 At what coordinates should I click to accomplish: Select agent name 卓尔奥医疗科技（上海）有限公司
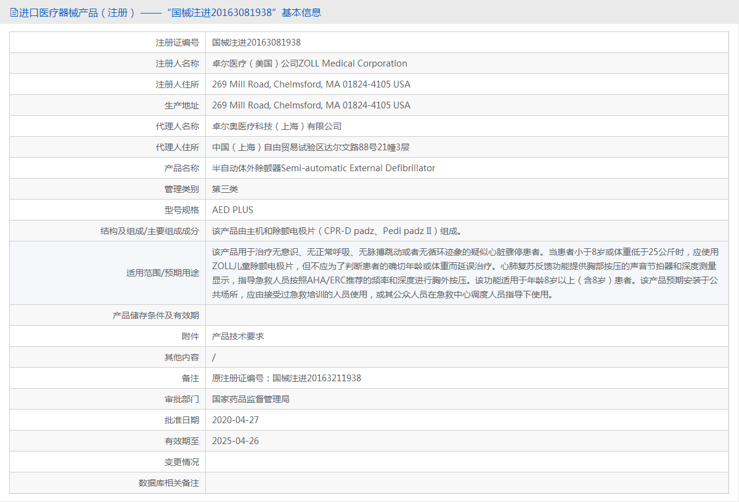(x=277, y=126)
